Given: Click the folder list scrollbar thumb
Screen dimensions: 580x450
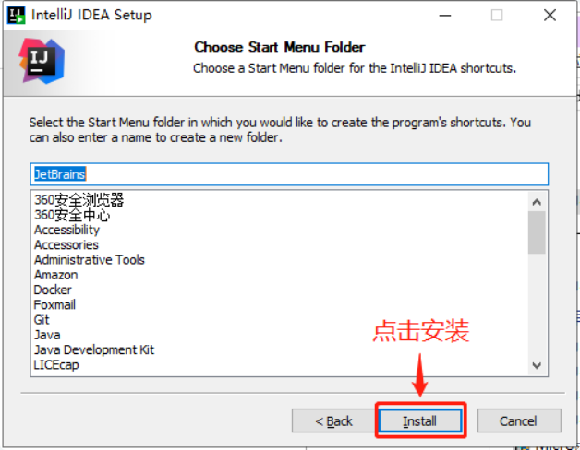Looking at the screenshot, I should click(x=537, y=232).
